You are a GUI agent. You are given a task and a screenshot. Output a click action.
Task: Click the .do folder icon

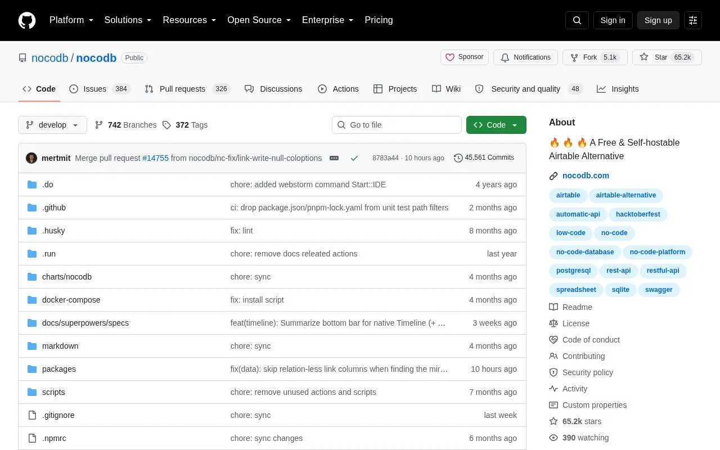[32, 184]
